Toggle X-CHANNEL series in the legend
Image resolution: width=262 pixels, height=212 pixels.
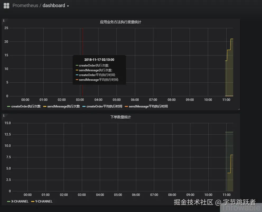tap(20, 201)
